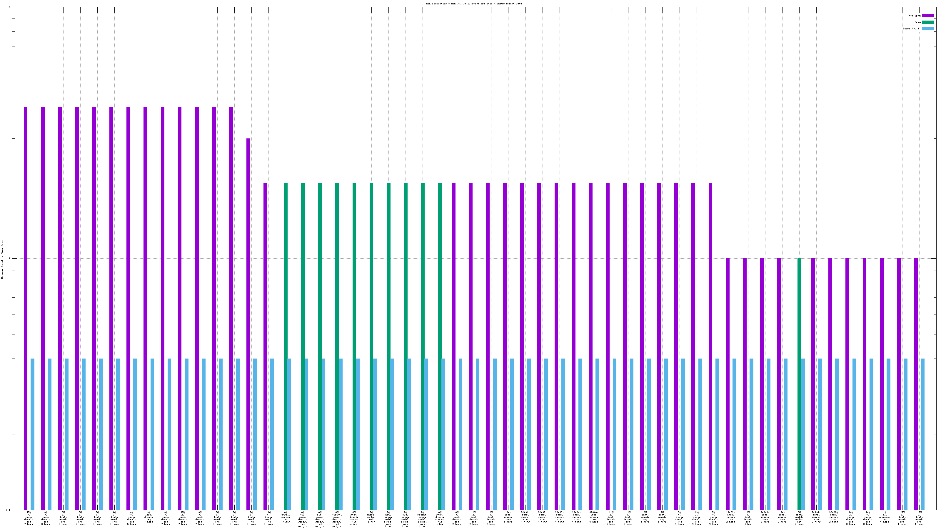Click the rightmost purple Not Spam bar
Image resolution: width=941 pixels, height=529 pixels.
[916, 383]
